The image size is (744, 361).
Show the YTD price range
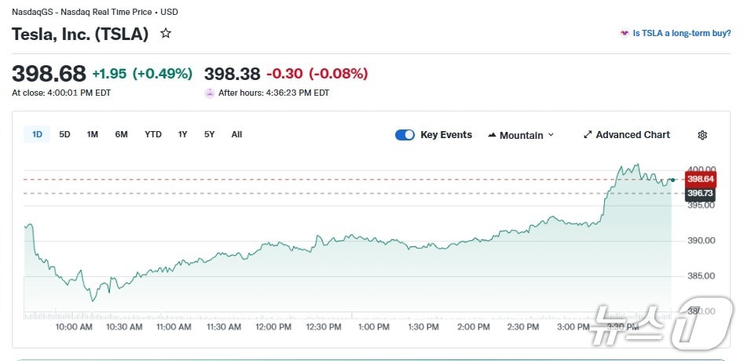click(153, 134)
